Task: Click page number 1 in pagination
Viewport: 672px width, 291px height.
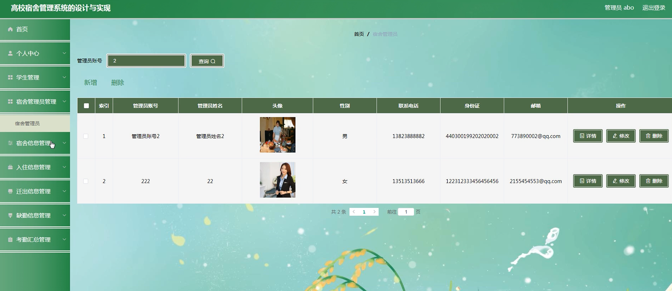Action: [364, 212]
